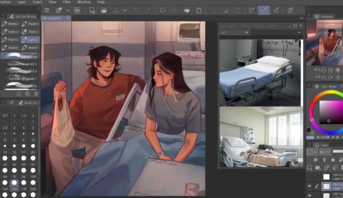Click the Undo arrow in the toolbar
343x198 pixels.
[136, 10]
